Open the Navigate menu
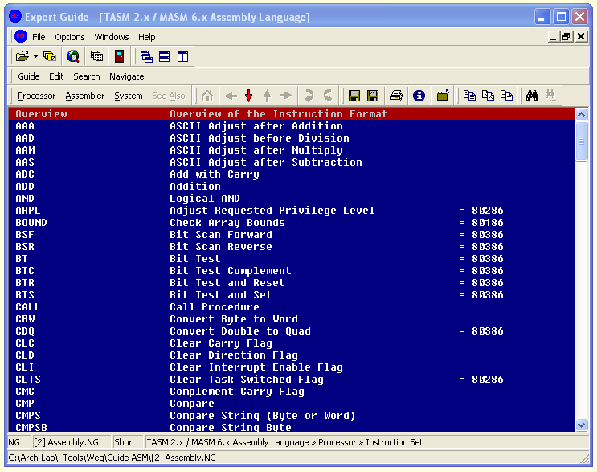The height and width of the screenshot is (472, 597). [x=127, y=76]
